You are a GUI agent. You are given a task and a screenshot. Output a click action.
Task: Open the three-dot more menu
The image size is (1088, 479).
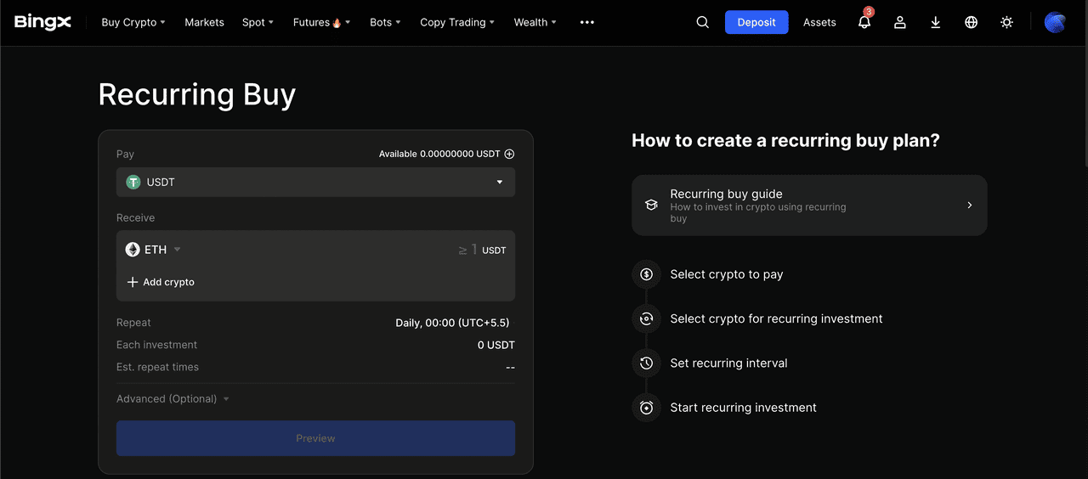587,22
